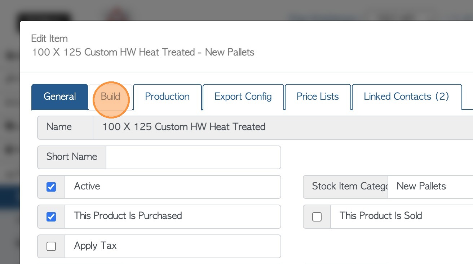Enable the Apply Tax checkbox
Screen dimensions: 473x264
tap(51, 246)
